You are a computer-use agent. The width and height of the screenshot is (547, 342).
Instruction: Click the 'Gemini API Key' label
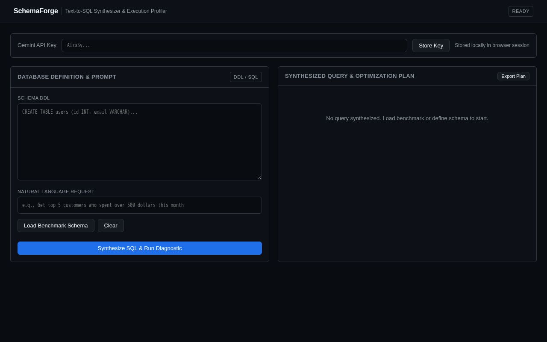click(x=37, y=45)
